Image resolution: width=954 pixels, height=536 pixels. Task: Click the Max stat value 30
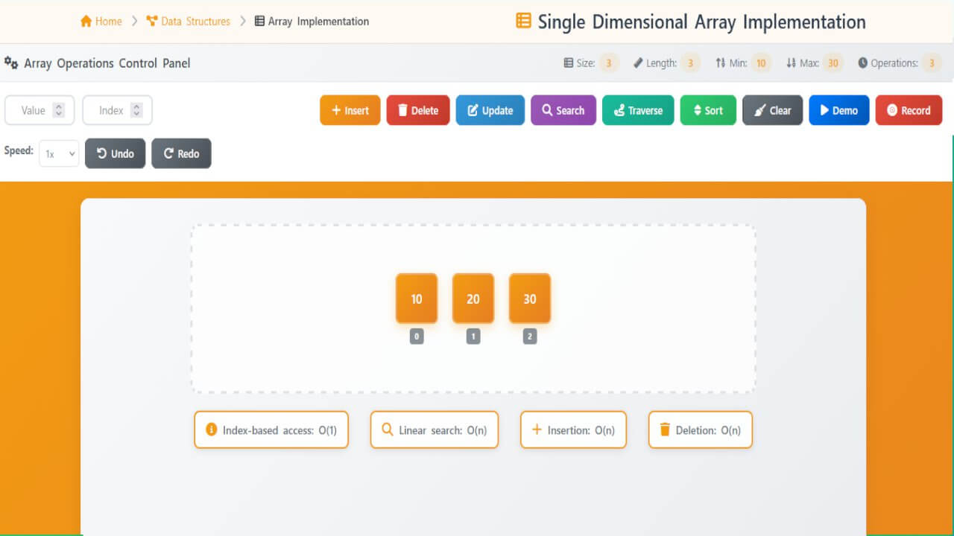(833, 63)
